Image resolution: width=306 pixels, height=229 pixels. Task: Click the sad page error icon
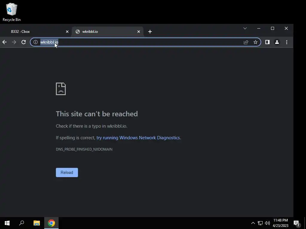(61, 89)
